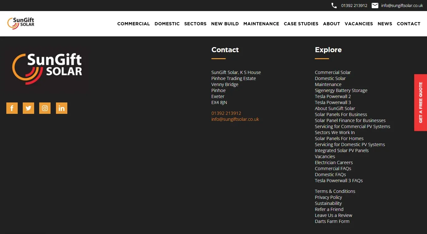Click the orange 01392 213912 footer number
This screenshot has width=427, height=234.
[226, 113]
